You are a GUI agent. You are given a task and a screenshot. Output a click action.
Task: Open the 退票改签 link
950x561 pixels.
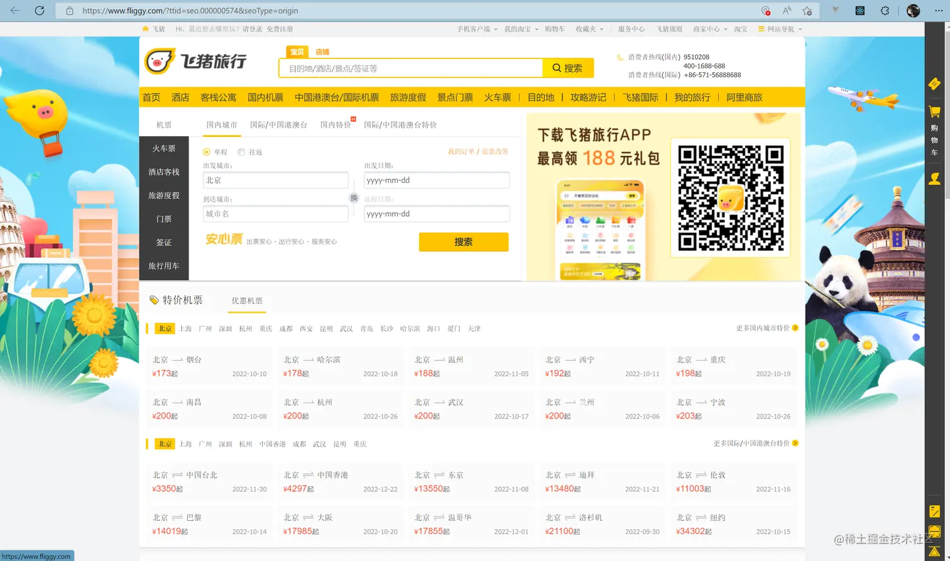tap(495, 151)
